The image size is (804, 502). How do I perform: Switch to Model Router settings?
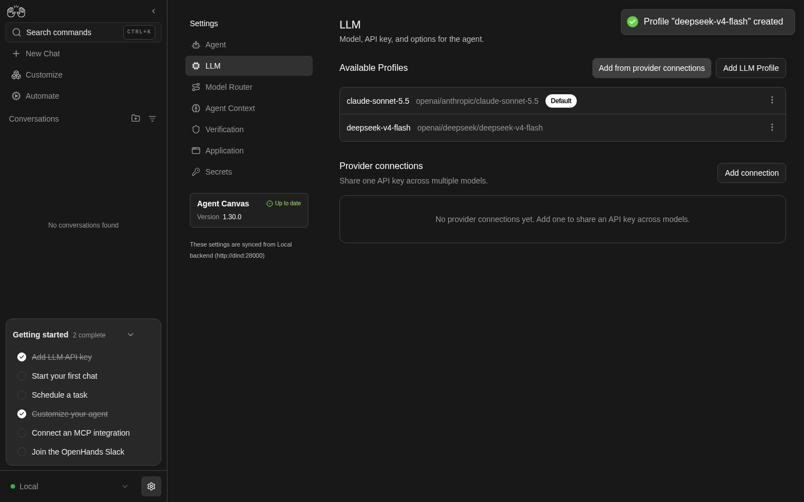[249, 87]
